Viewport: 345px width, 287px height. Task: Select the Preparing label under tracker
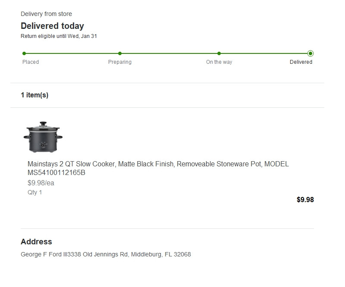point(120,62)
